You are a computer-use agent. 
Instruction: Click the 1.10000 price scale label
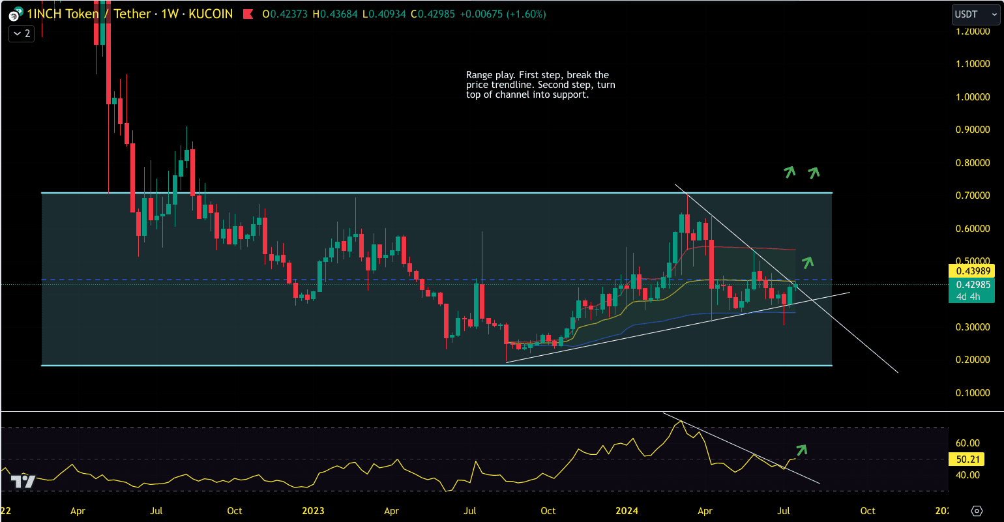pos(973,64)
